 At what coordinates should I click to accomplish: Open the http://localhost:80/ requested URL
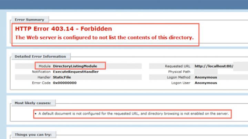[214, 66]
